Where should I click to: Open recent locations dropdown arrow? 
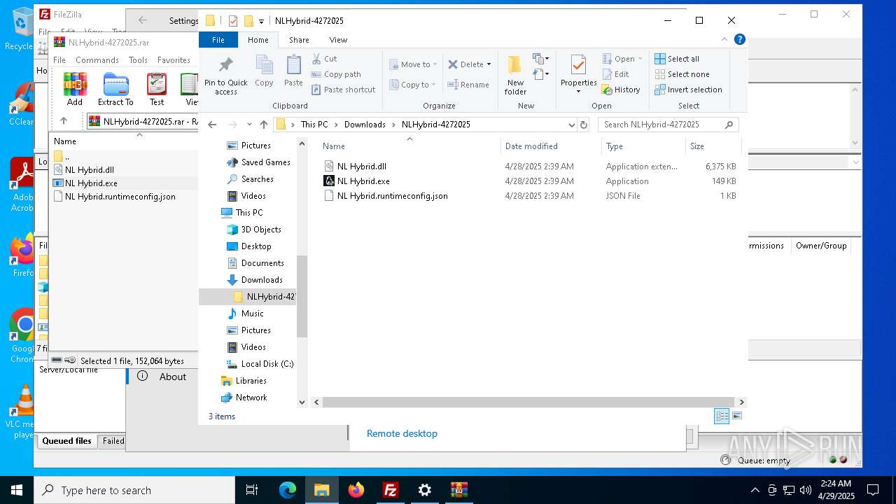point(249,125)
